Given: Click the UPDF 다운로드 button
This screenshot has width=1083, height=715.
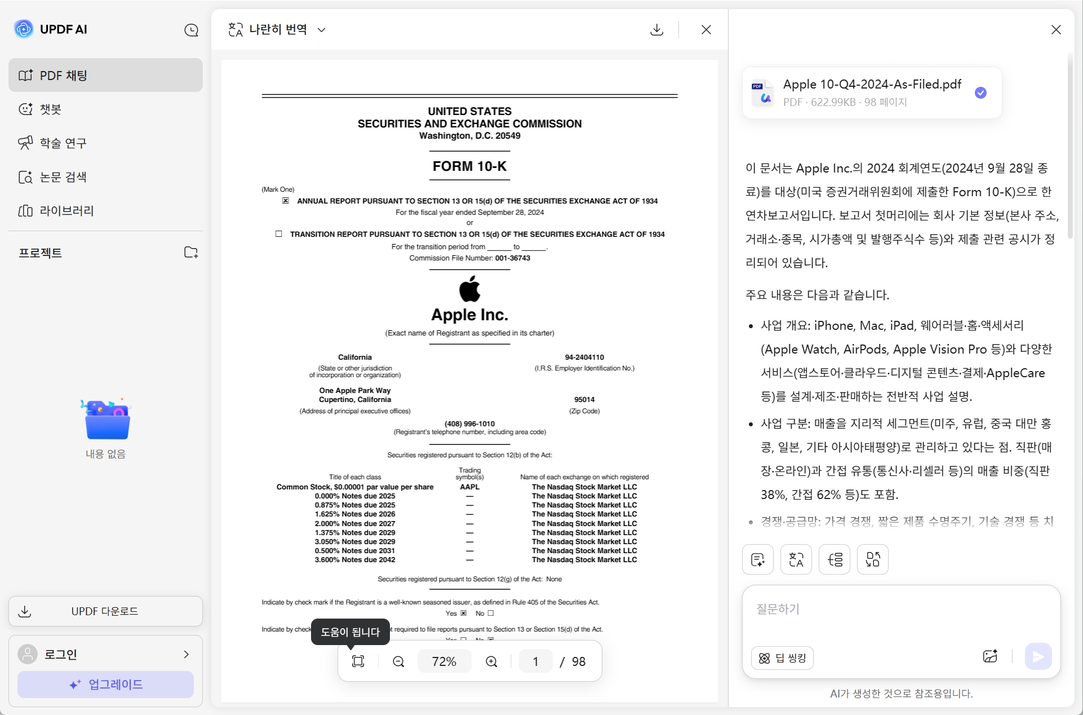Looking at the screenshot, I should [105, 611].
